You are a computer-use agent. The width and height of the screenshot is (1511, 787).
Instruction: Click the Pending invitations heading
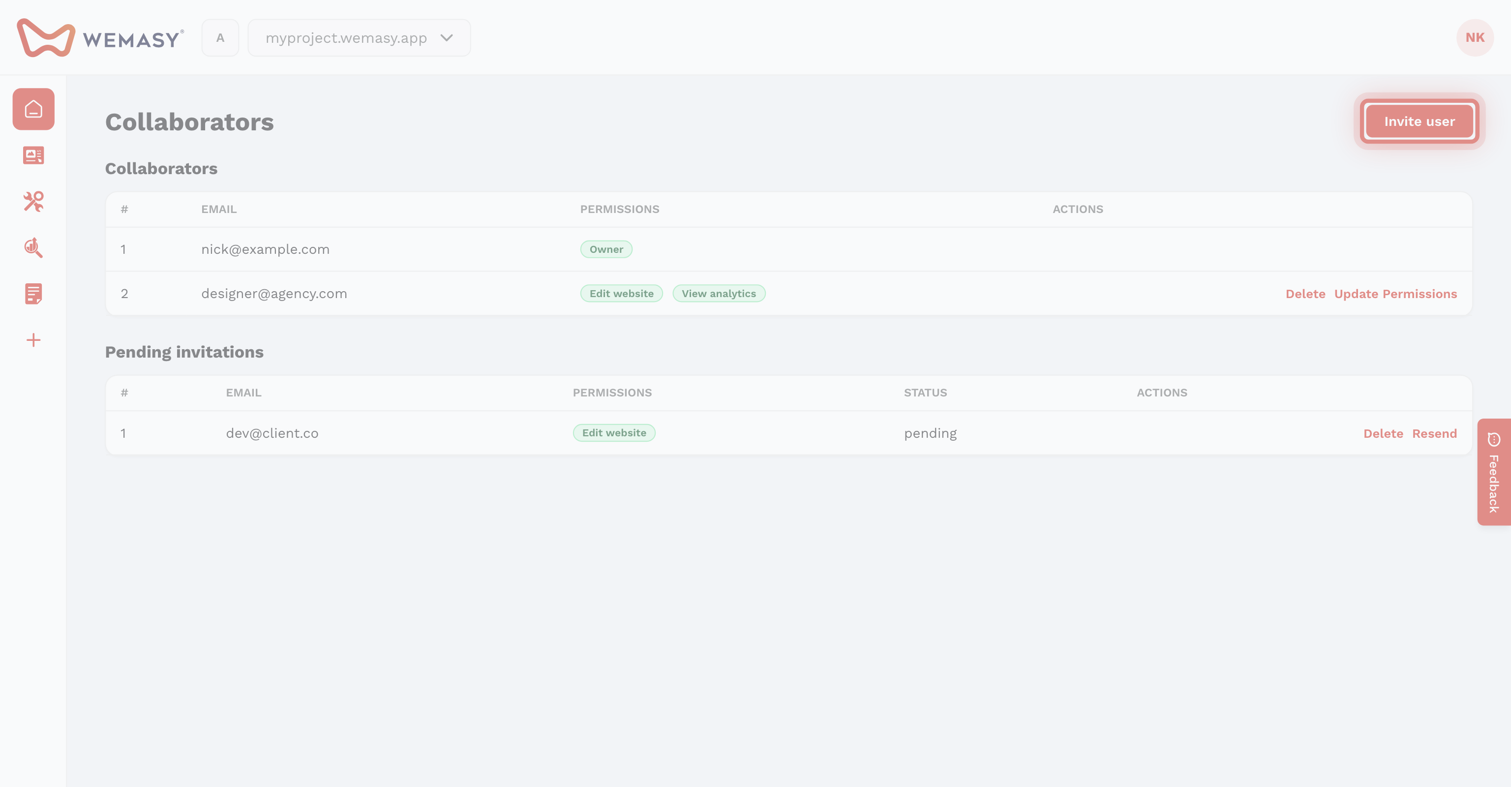[184, 352]
